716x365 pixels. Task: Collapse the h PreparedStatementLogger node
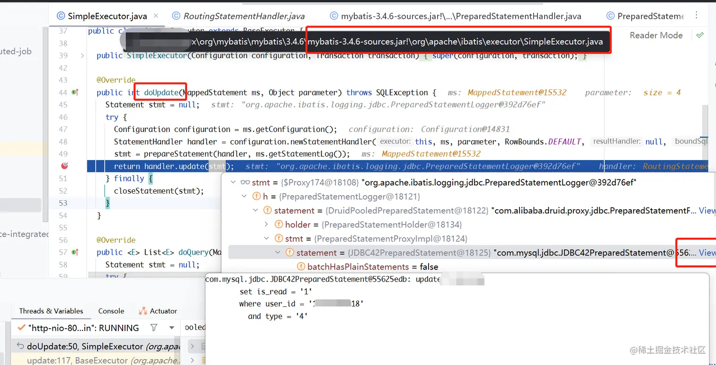point(244,196)
